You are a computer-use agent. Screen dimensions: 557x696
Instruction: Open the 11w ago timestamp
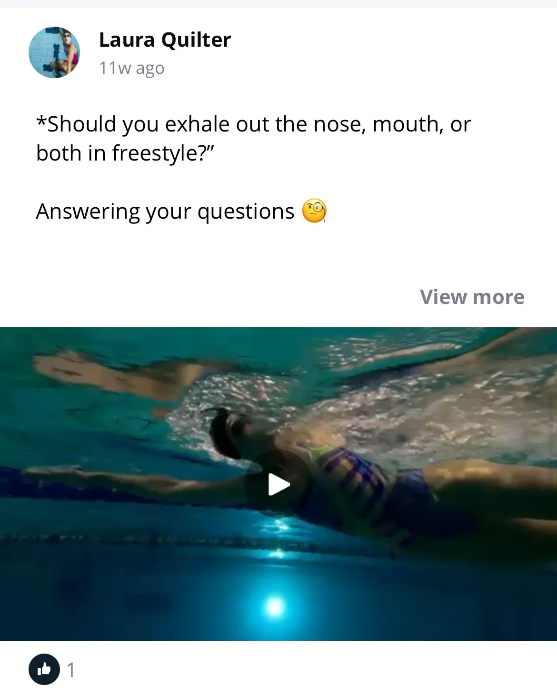[x=132, y=68]
